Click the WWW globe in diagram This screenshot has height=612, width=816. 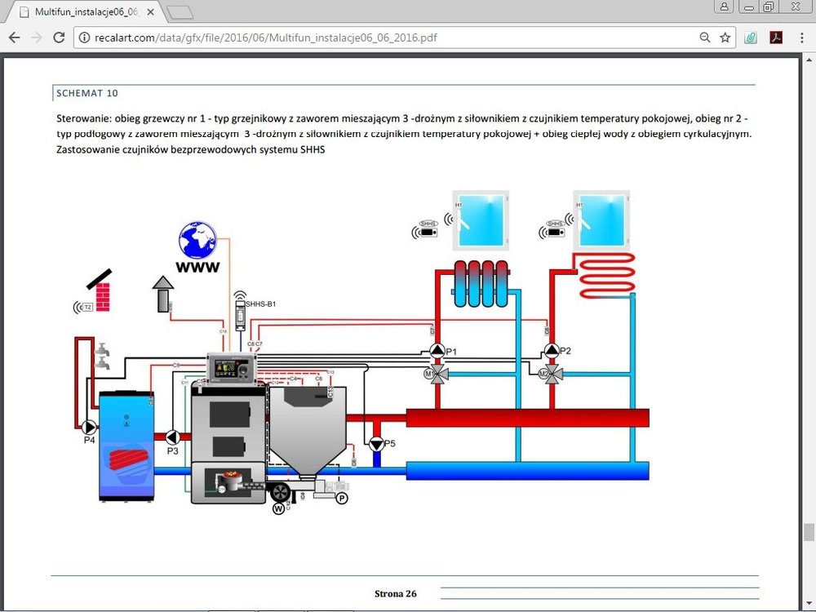coord(198,241)
